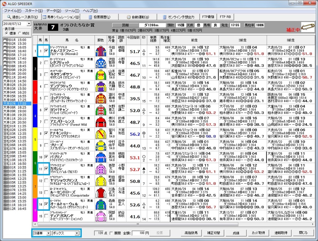Click jockey silks icon for カオレレ
This screenshot has width=318, height=241.
(101, 169)
